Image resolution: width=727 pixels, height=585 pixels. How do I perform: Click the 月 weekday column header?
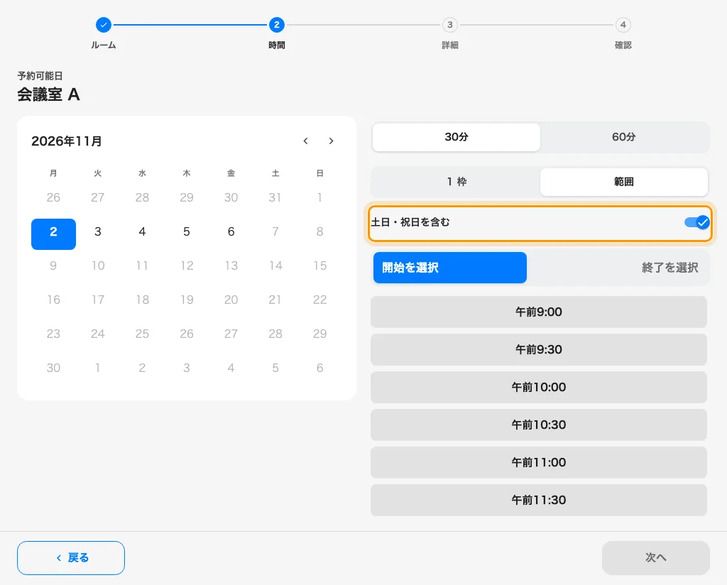pyautogui.click(x=53, y=173)
